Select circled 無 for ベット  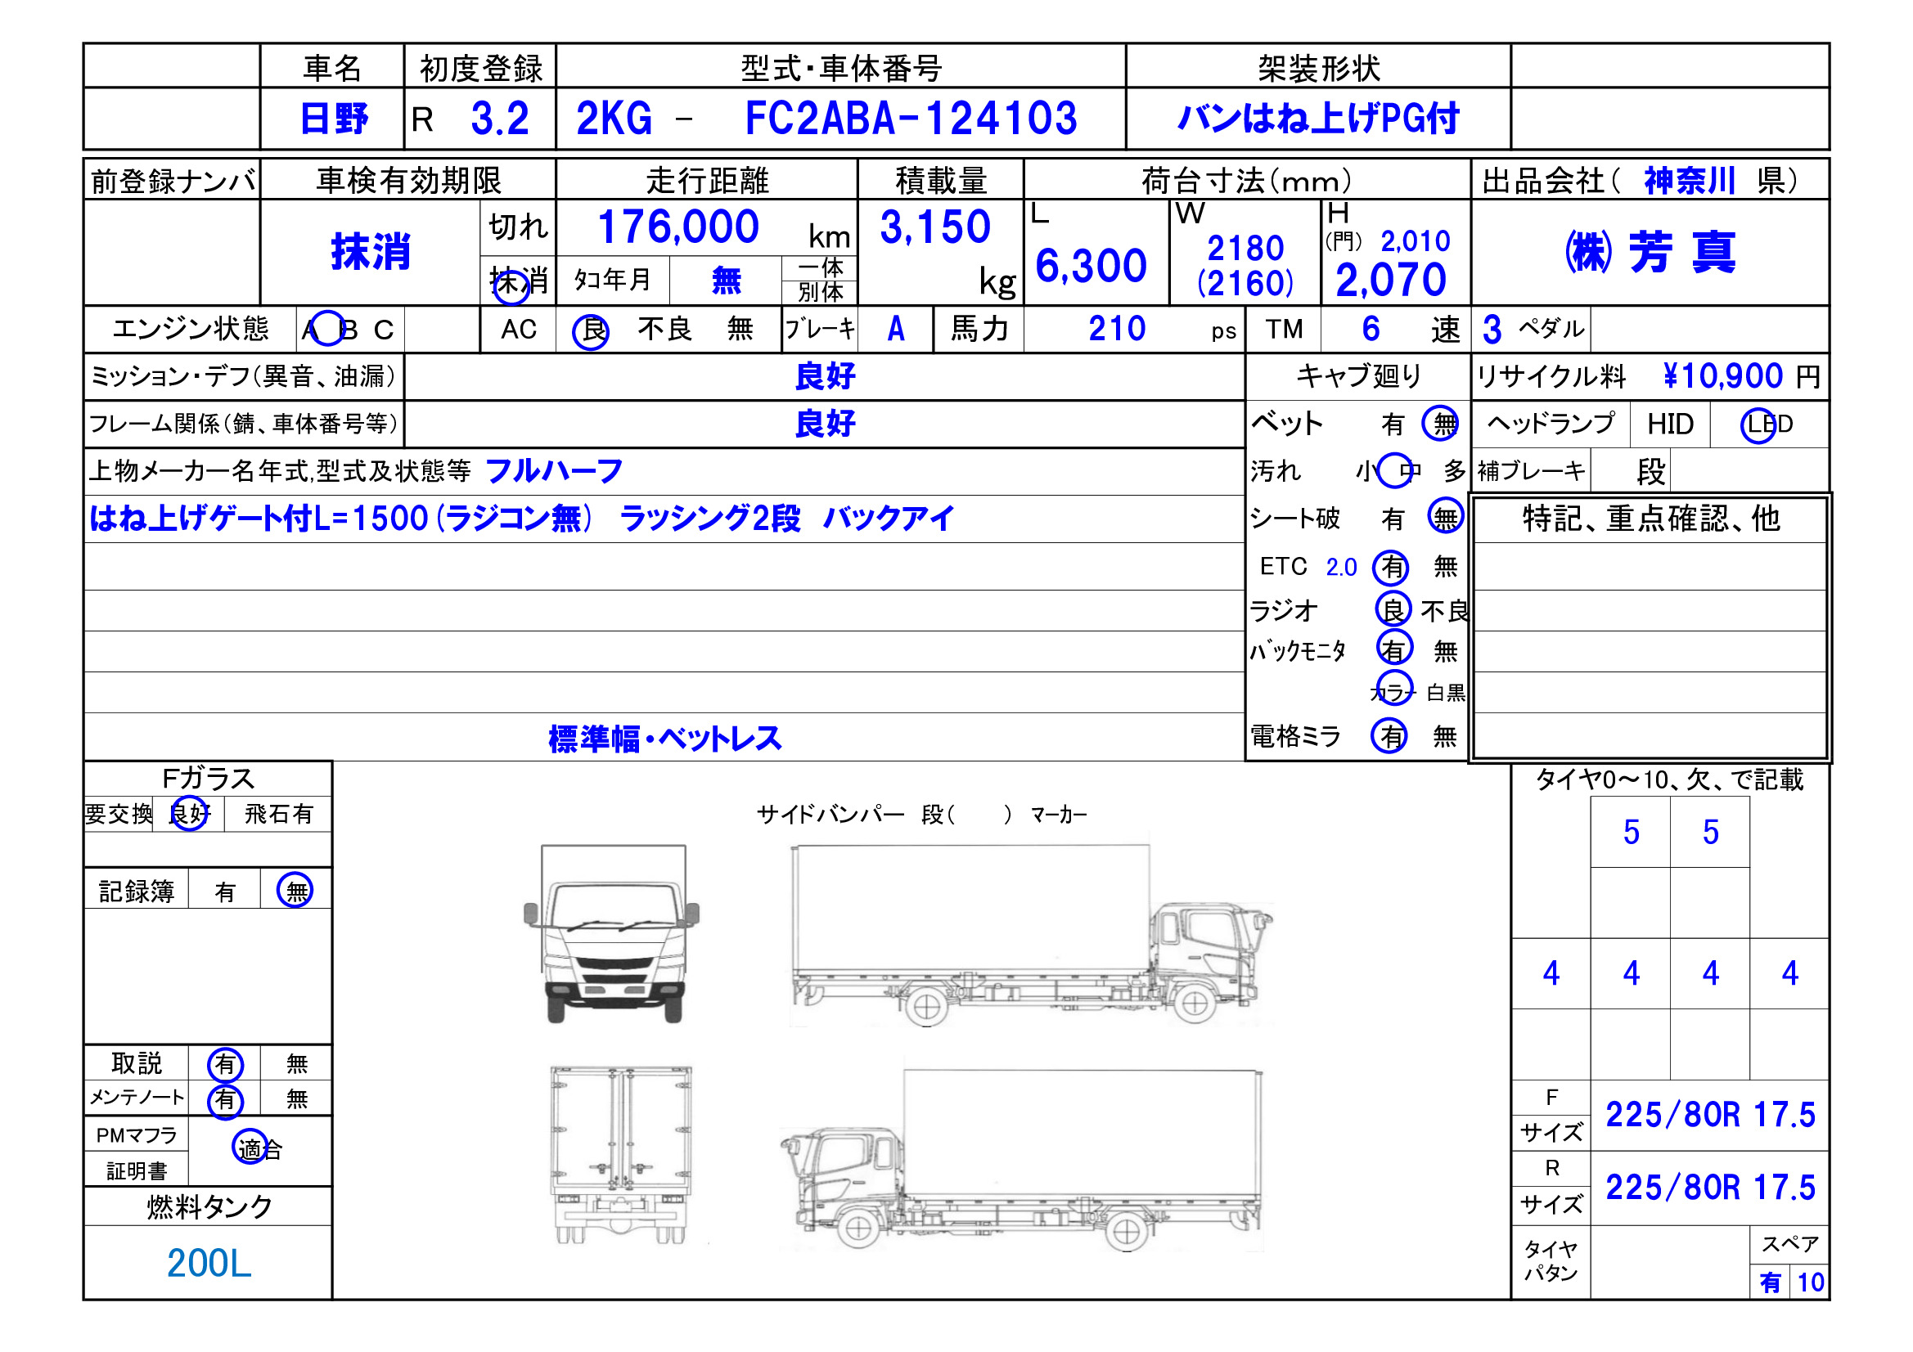(1440, 423)
